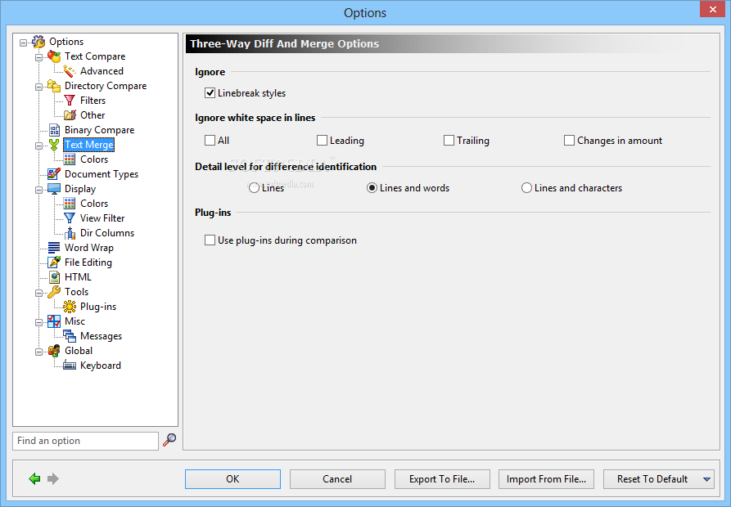Click the Display monitor icon
Image resolution: width=731 pixels, height=507 pixels.
[54, 189]
